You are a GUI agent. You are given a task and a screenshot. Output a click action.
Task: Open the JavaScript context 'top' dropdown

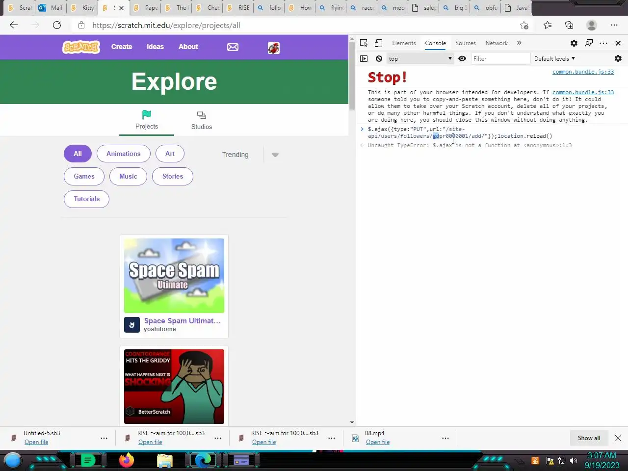click(x=420, y=58)
